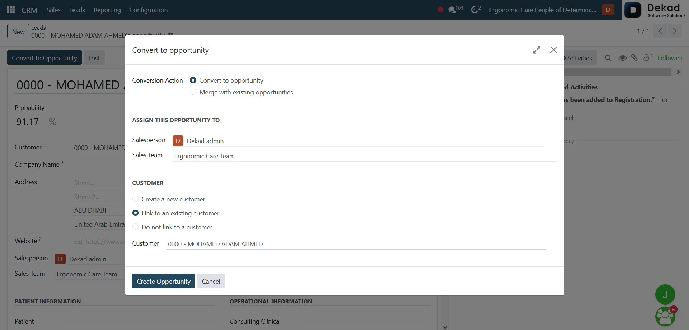
Task: Click the Salesperson D avatar in the dialog
Action: click(x=178, y=141)
